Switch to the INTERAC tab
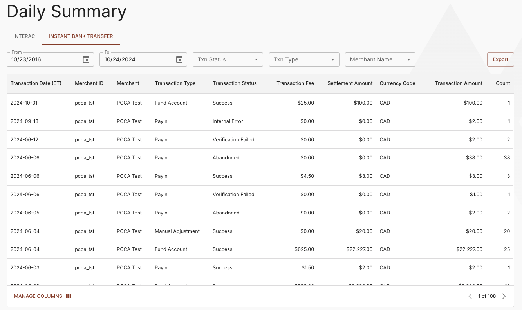This screenshot has width=522, height=310. [24, 36]
